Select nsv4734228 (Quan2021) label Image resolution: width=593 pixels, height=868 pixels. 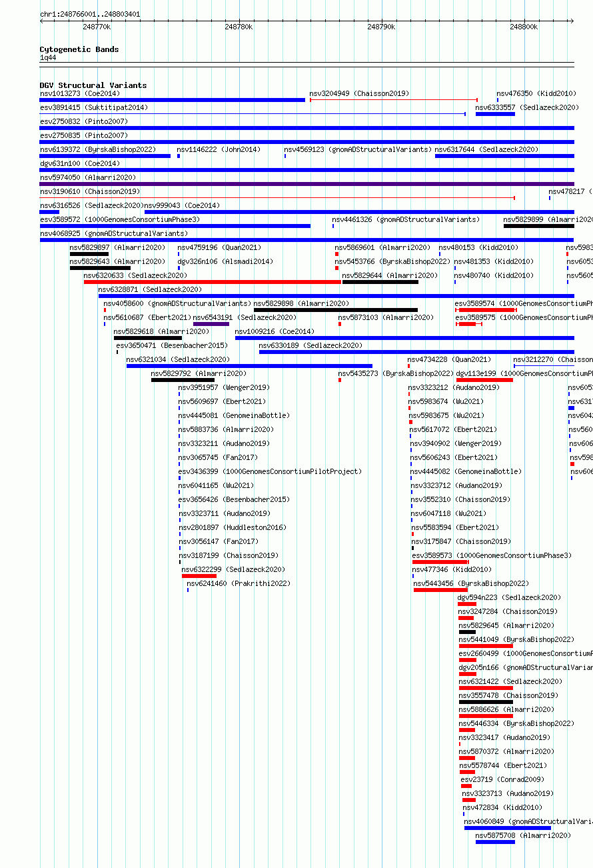[449, 359]
